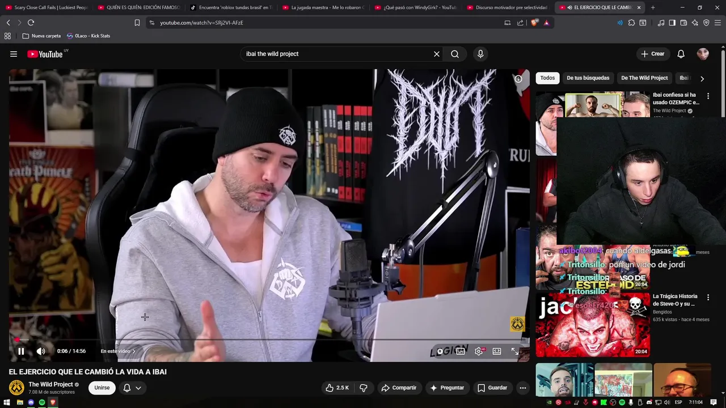Open notification preferences dropdown for channel

(x=132, y=388)
